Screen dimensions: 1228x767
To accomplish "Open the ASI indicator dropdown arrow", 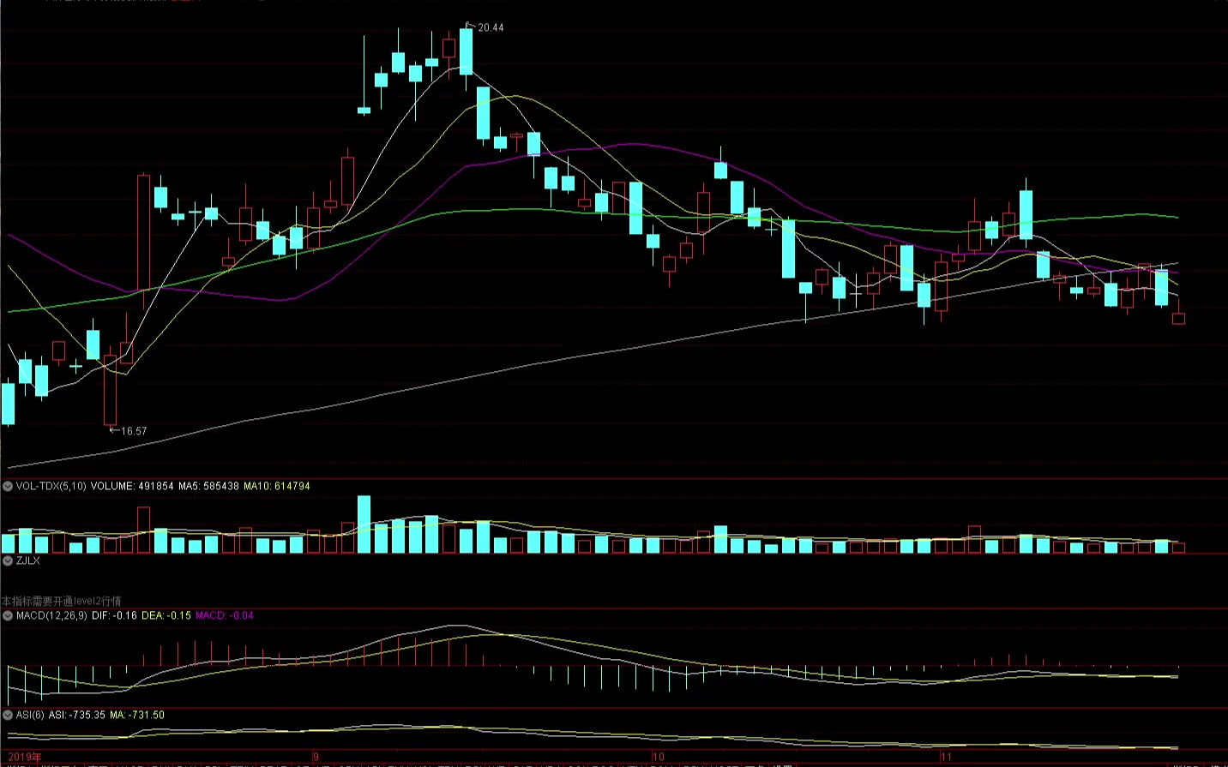I will pos(8,716).
